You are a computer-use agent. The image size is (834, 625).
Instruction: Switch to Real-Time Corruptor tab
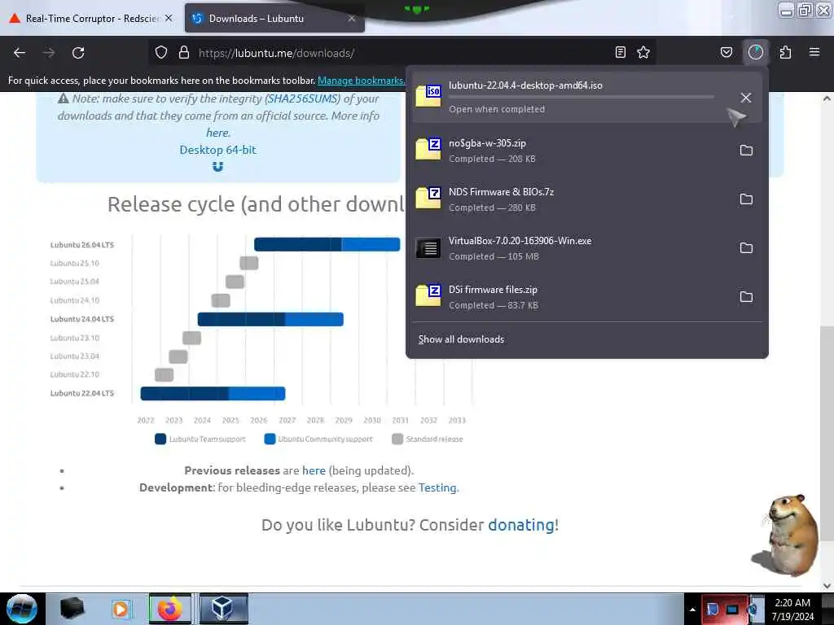pyautogui.click(x=91, y=19)
